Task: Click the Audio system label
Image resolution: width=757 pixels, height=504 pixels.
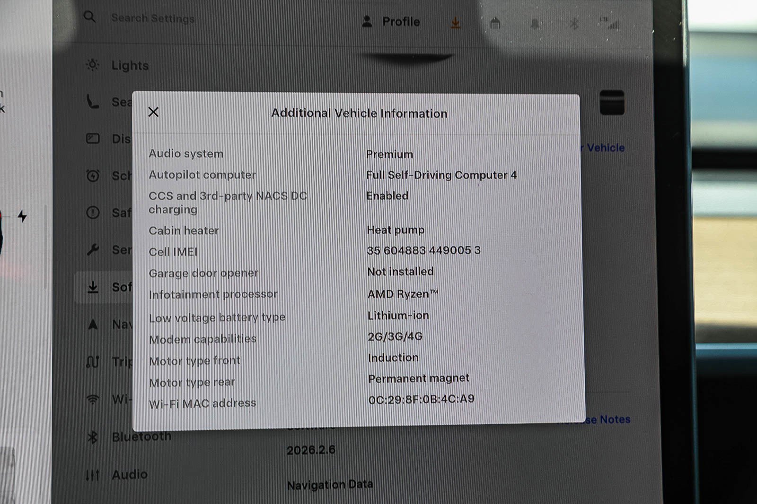Action: click(x=186, y=154)
